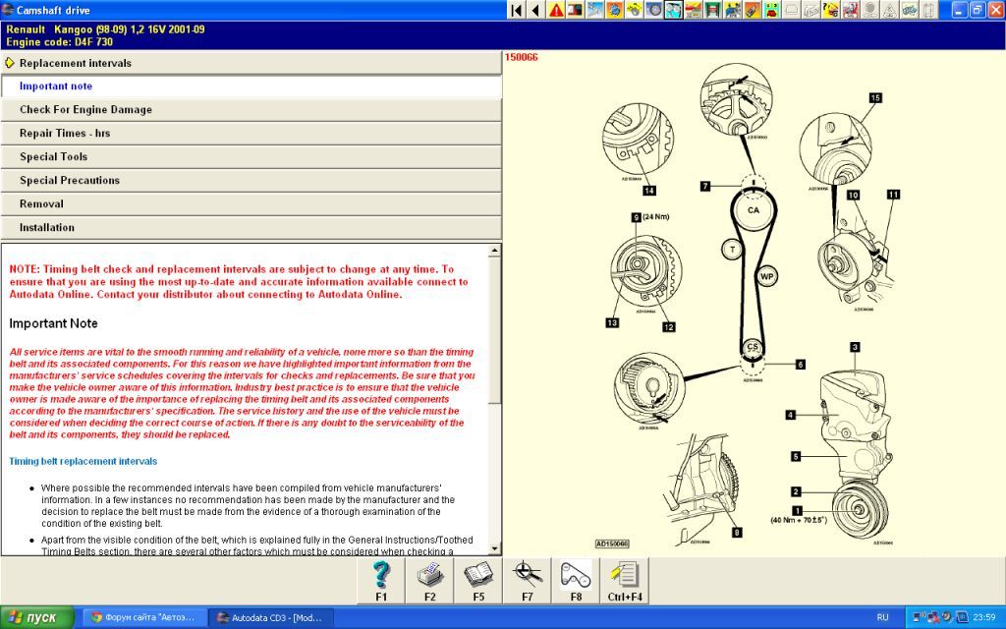
Task: Click 'Engine code: D4F 730' text
Action: pos(60,42)
